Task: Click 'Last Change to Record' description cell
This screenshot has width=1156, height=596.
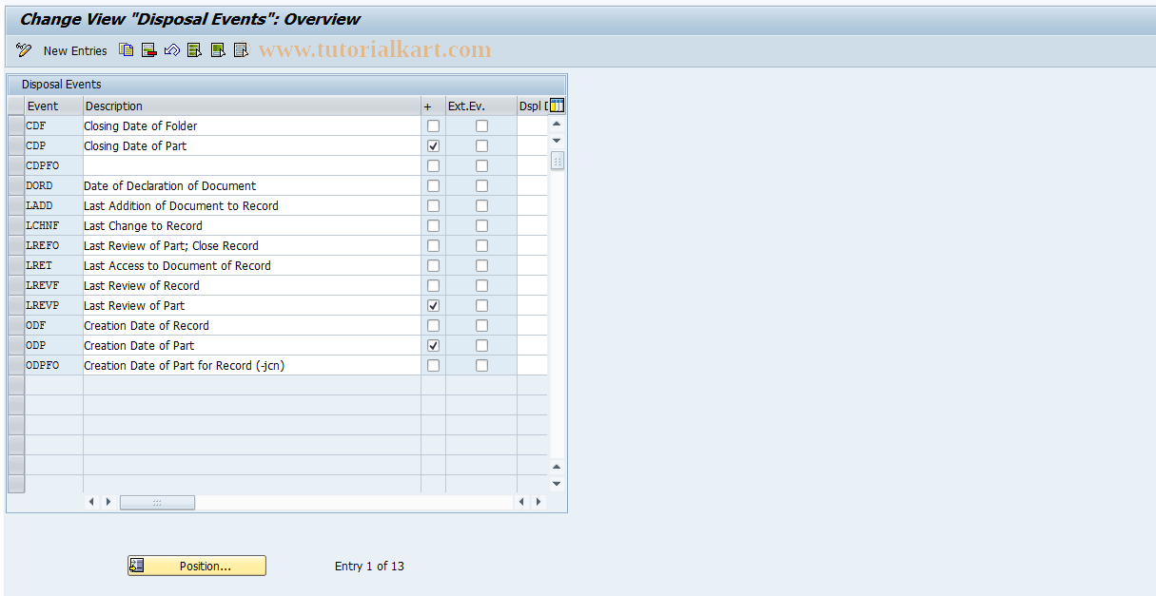Action: (x=252, y=225)
